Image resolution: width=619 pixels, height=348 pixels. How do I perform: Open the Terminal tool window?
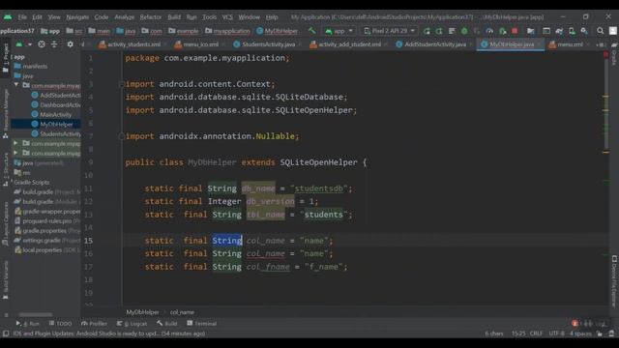202,324
